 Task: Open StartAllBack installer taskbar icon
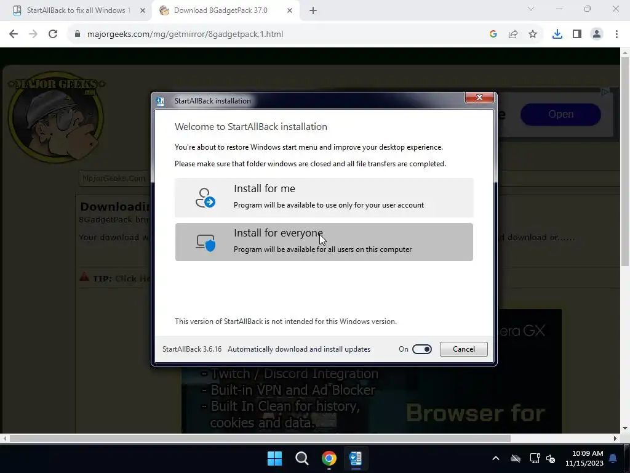356,458
